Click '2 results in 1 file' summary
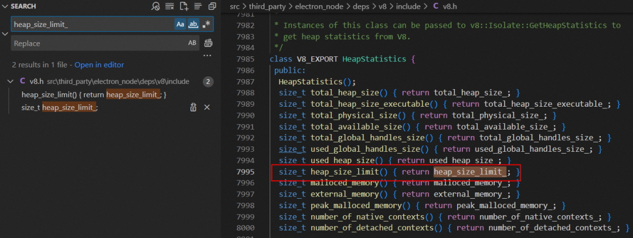The height and width of the screenshot is (238, 633). click(x=40, y=64)
